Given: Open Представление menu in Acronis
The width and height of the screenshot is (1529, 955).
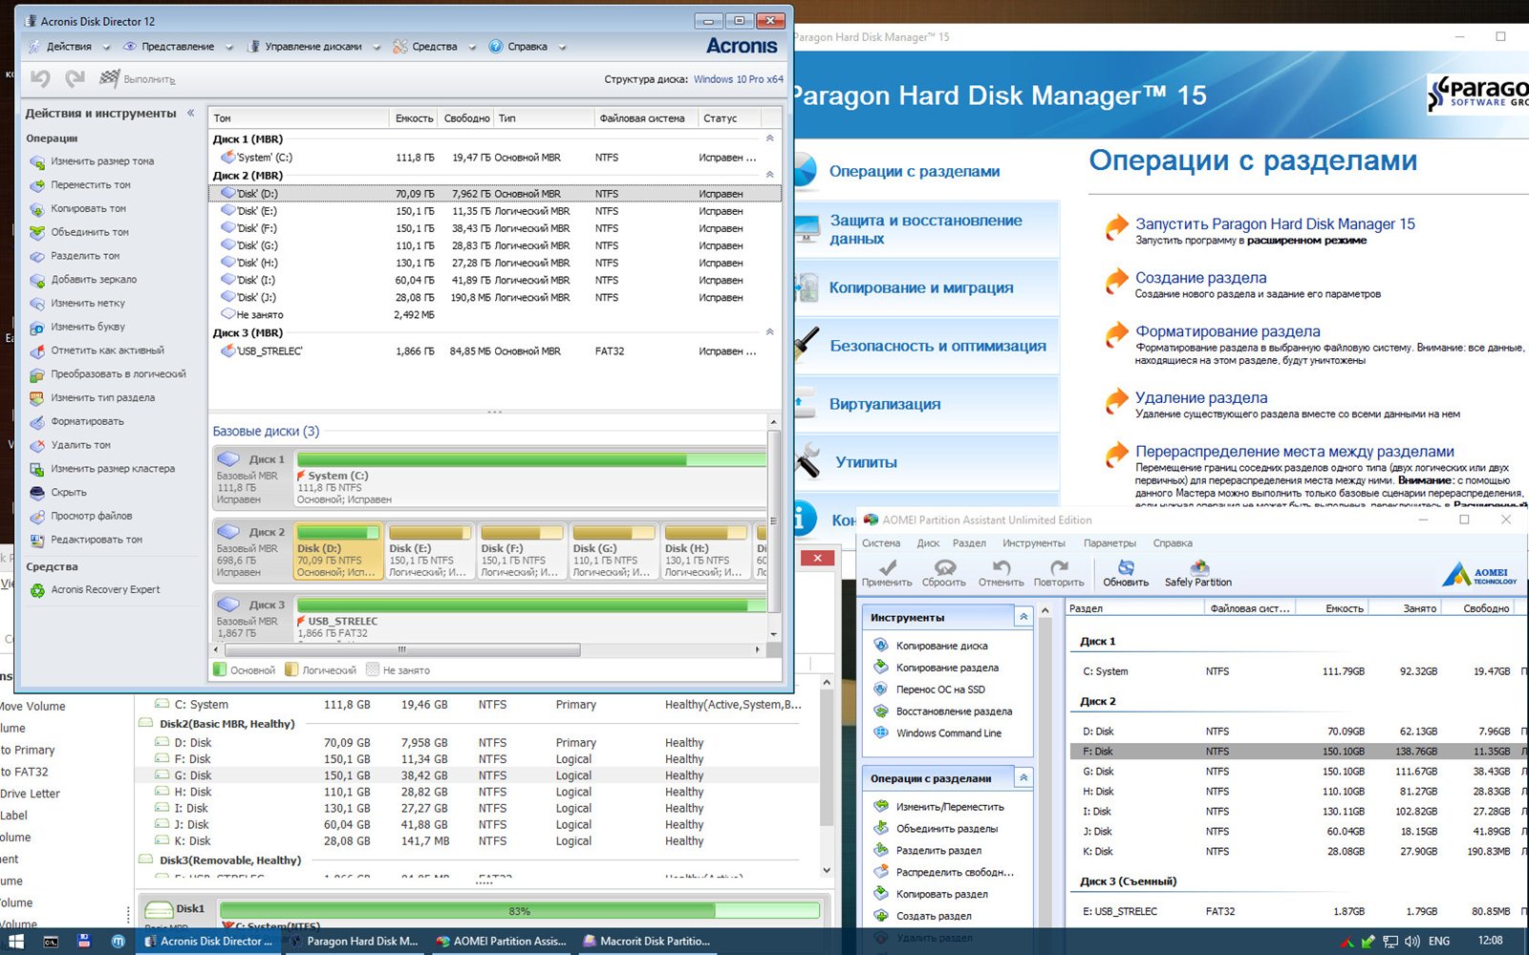Looking at the screenshot, I should coord(178,47).
